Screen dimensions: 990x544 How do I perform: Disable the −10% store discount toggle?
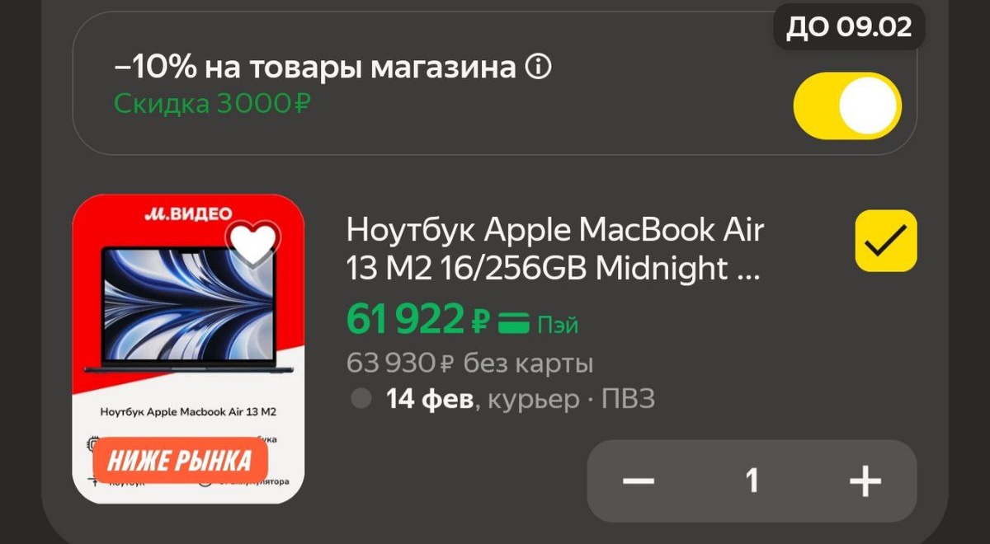(847, 106)
